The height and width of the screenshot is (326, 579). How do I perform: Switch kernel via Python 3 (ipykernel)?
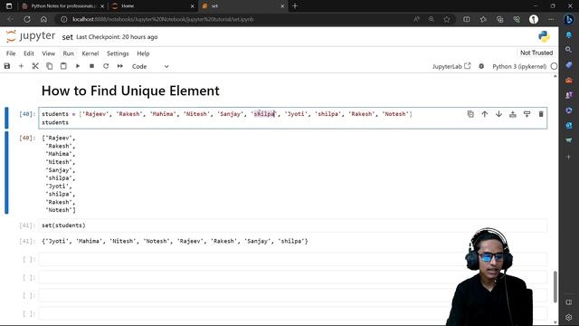click(519, 66)
